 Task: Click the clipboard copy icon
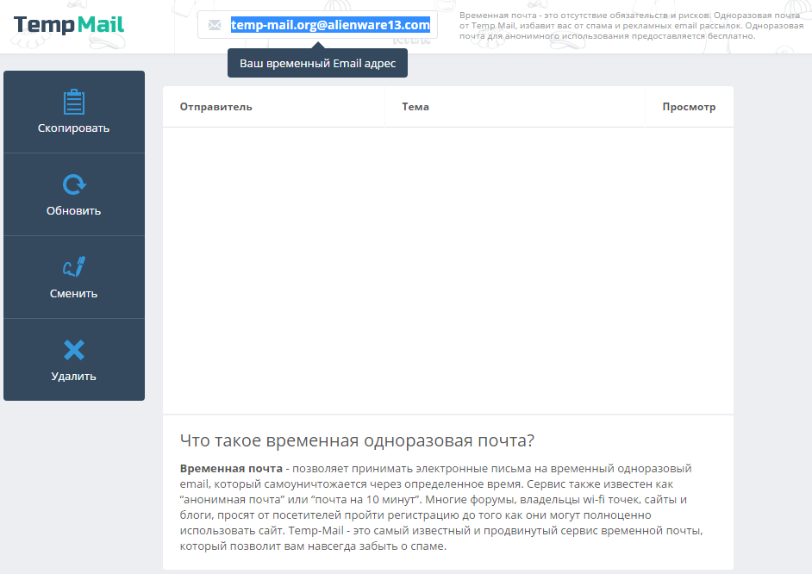click(x=74, y=102)
